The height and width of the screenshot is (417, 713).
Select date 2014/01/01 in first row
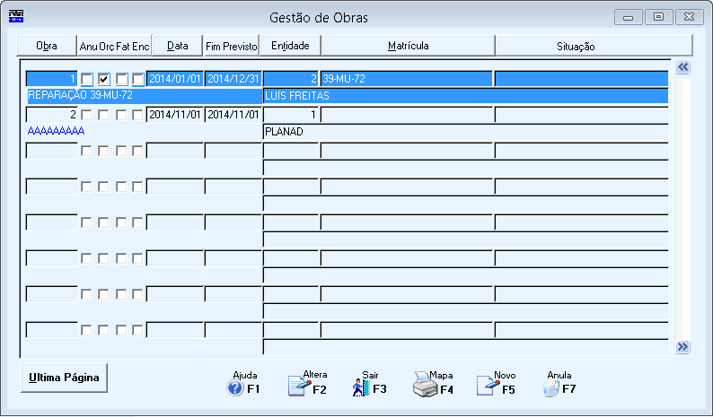tap(174, 79)
